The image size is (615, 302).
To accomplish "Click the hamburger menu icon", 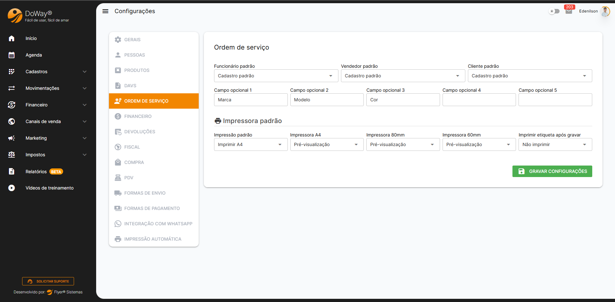I will [105, 11].
